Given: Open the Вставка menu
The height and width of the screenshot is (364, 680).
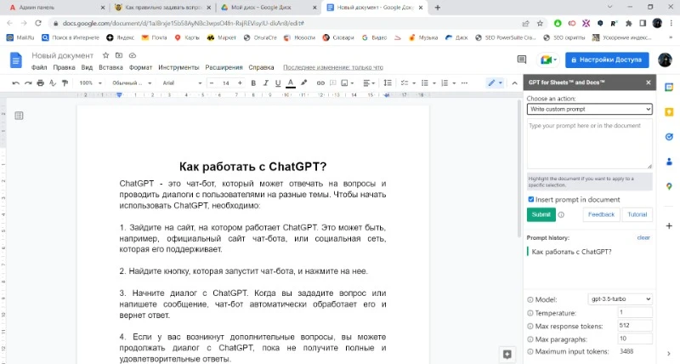Looking at the screenshot, I should click(110, 67).
